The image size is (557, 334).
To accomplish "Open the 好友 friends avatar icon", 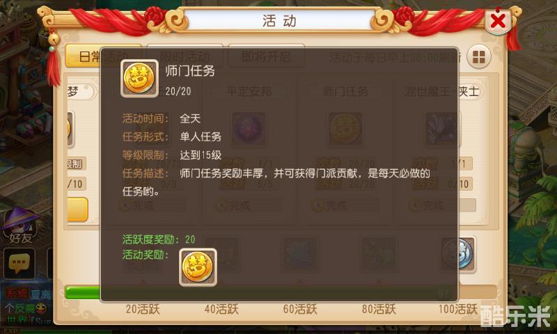I will (20, 225).
